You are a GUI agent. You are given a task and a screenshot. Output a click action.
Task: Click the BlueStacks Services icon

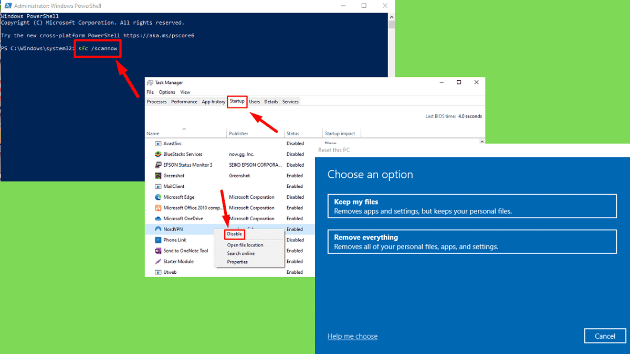[x=158, y=154]
